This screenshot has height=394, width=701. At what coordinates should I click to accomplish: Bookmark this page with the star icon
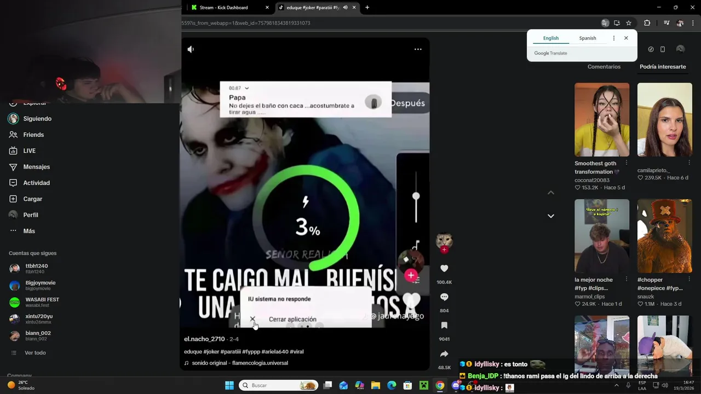pos(629,23)
